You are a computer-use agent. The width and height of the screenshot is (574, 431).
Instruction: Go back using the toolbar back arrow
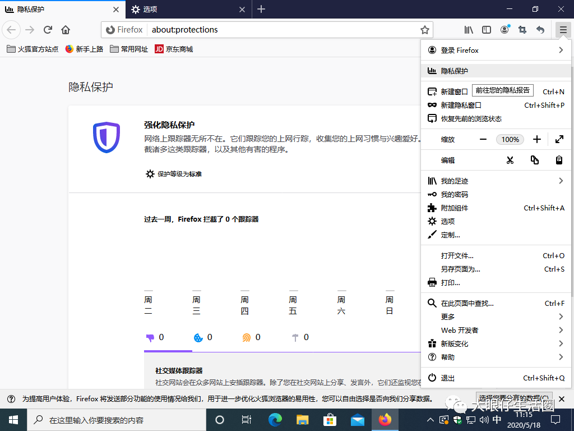point(11,30)
